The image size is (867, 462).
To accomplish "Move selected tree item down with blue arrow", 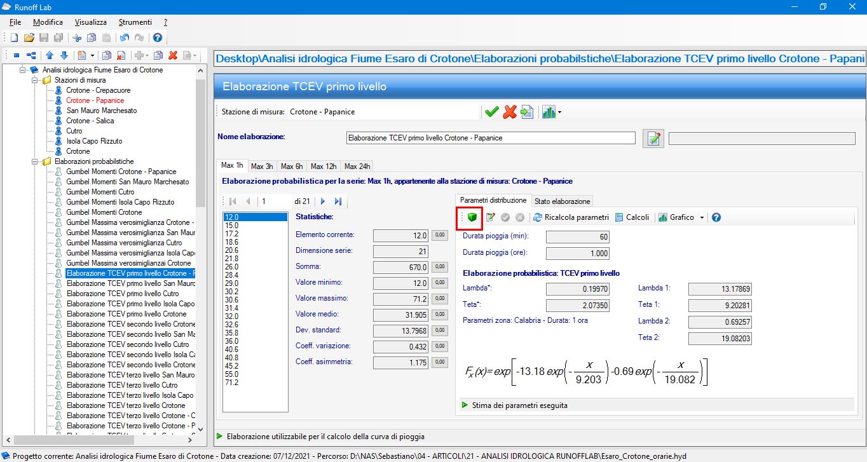I will pyautogui.click(x=63, y=56).
